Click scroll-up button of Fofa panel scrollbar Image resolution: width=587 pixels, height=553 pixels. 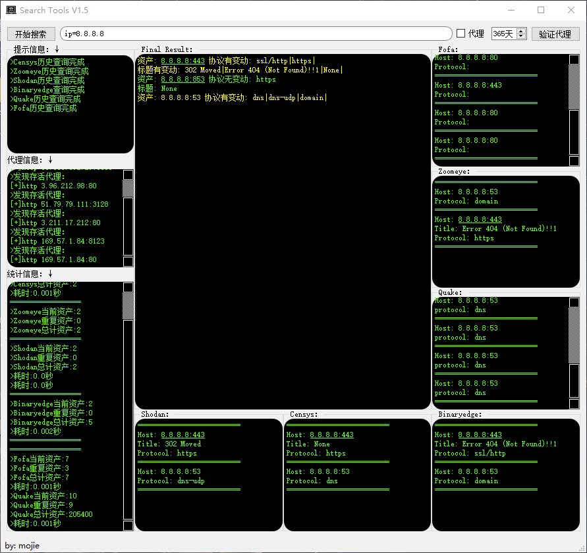(574, 60)
